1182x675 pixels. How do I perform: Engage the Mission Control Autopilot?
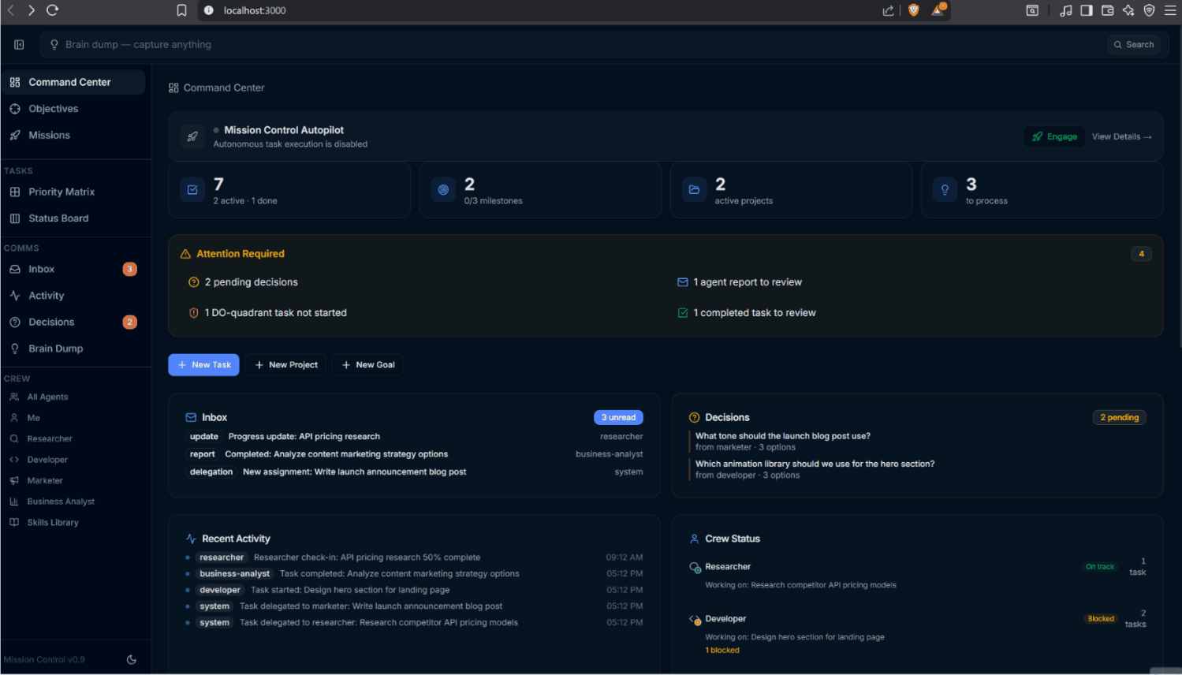tap(1054, 136)
